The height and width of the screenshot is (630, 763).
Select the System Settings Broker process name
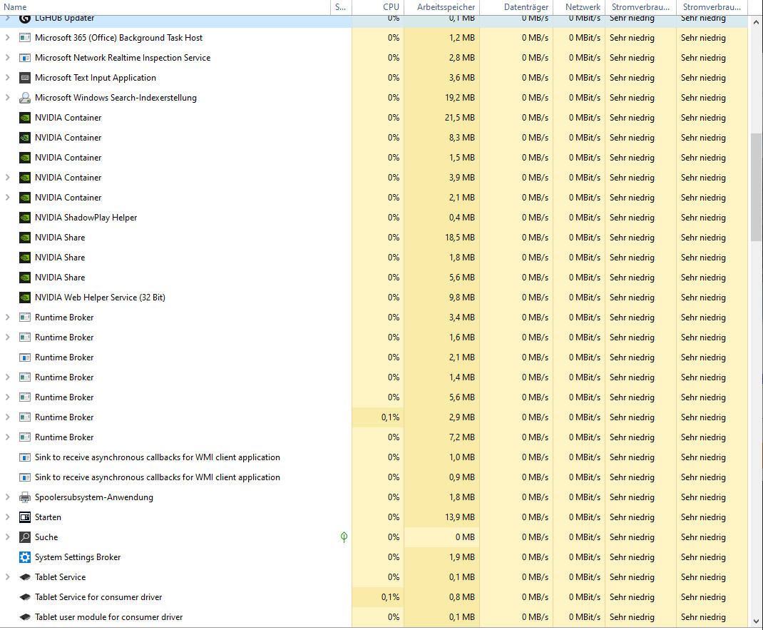78,557
